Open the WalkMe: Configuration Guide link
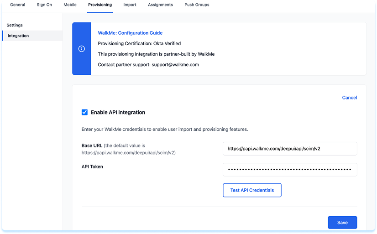Image resolution: width=377 pixels, height=234 pixels. 130,33
